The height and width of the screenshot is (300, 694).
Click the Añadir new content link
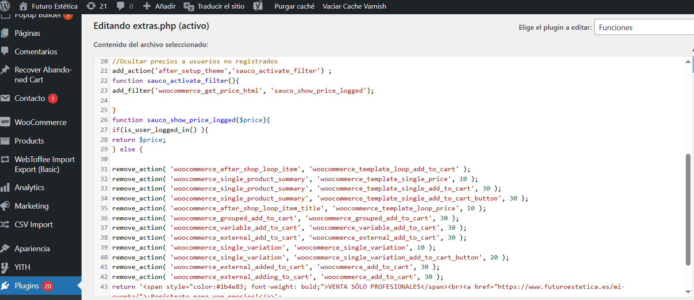pyautogui.click(x=165, y=6)
